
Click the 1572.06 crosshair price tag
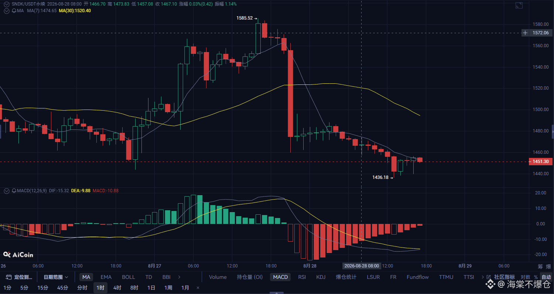coord(540,33)
